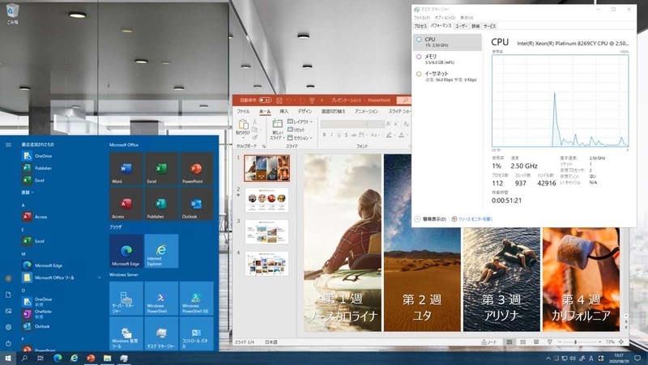Click the Publisher tile in Microsoft Office group
Image resolution: width=648 pixels, height=365 pixels.
pos(160,204)
